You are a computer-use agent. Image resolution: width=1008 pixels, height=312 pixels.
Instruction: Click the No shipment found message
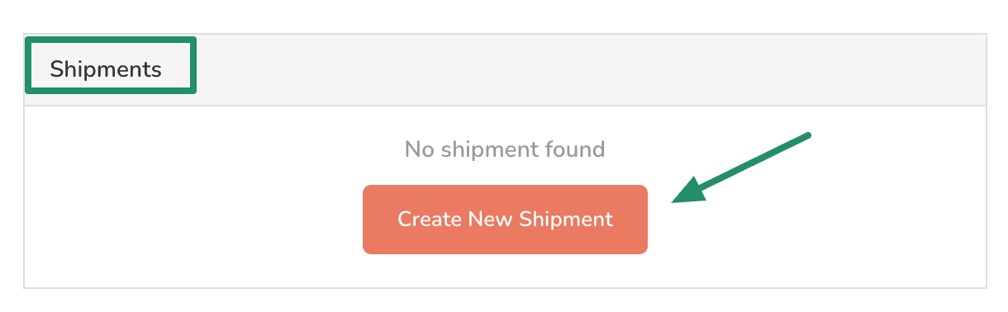(505, 149)
